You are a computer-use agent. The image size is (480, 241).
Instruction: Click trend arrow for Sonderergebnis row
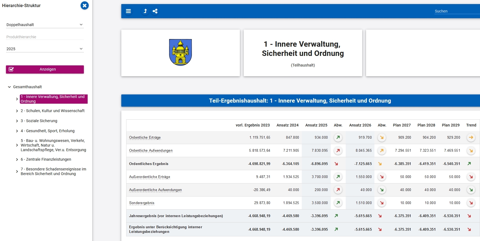pos(471,203)
